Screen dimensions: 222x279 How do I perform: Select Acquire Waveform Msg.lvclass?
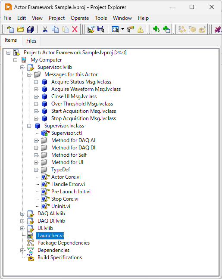[86, 89]
